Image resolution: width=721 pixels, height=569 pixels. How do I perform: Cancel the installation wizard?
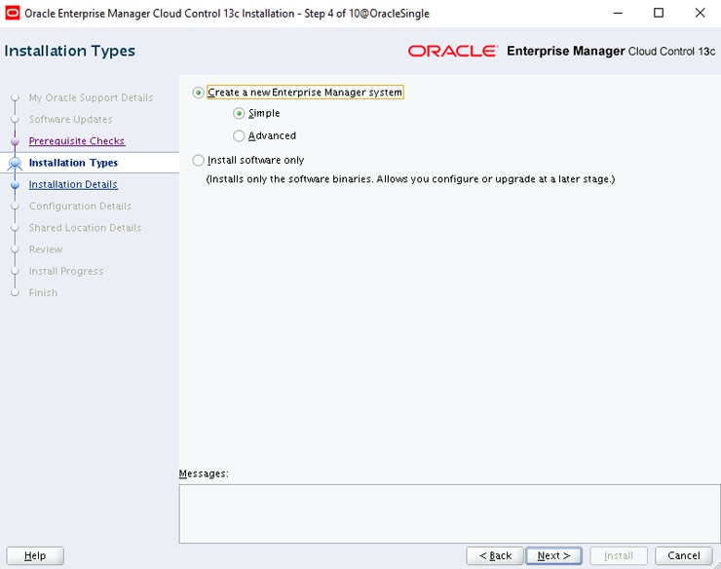[x=684, y=555]
